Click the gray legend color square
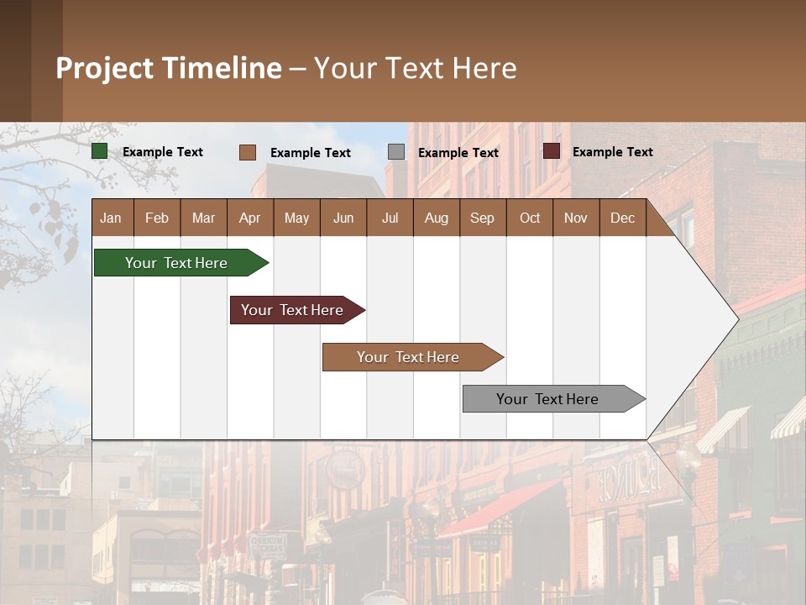The width and height of the screenshot is (806, 605). coord(396,152)
